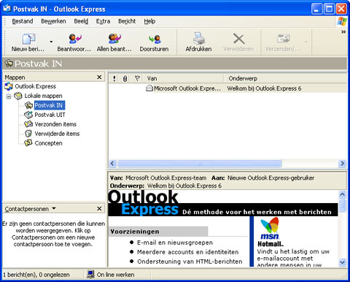
Task: Click the Beantwoorden toolbar button
Action: (74, 42)
